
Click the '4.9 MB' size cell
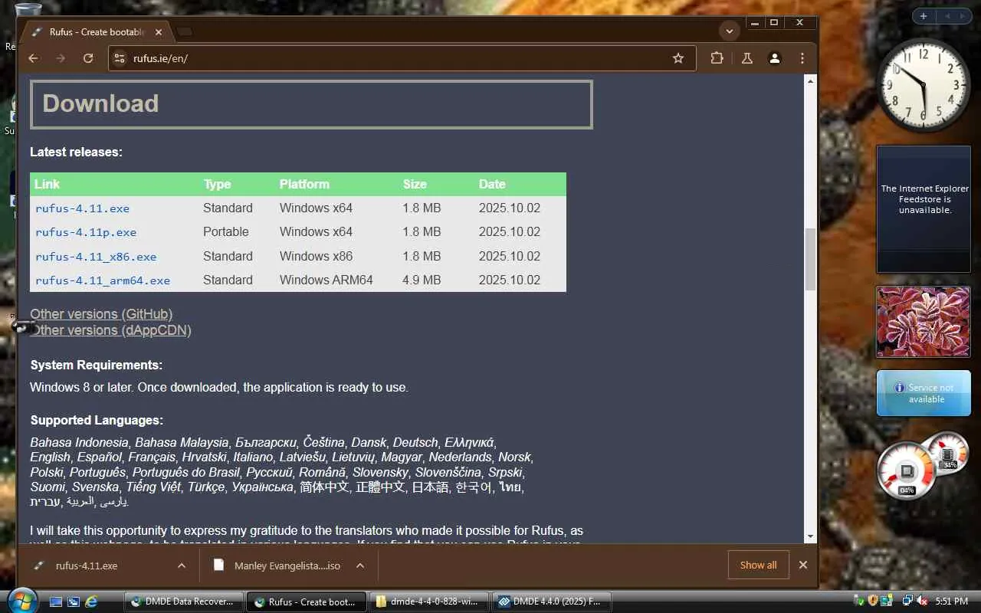422,280
